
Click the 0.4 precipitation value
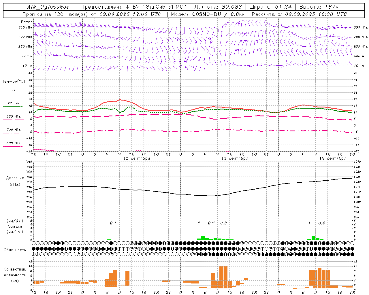[321, 223]
